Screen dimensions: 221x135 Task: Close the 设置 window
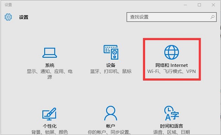pos(213,5)
